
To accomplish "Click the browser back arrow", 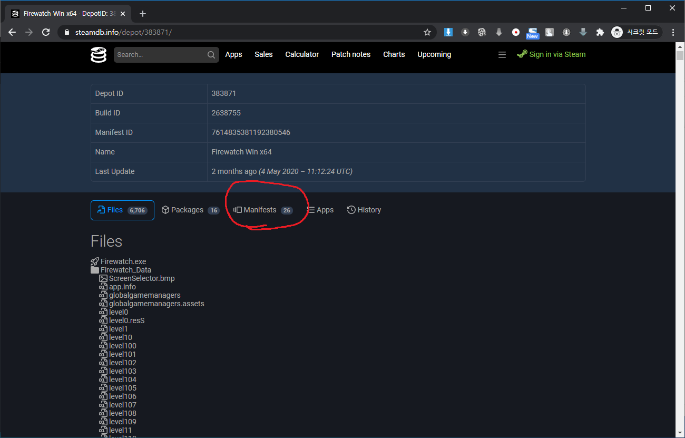I will coord(12,32).
